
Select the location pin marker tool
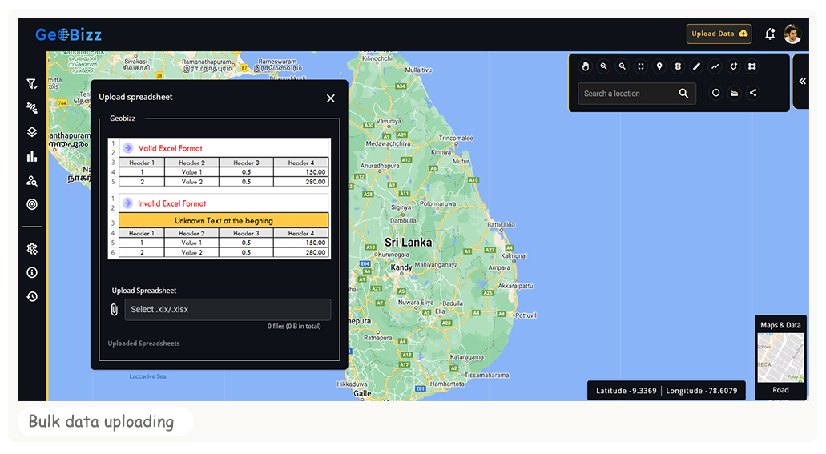click(659, 66)
